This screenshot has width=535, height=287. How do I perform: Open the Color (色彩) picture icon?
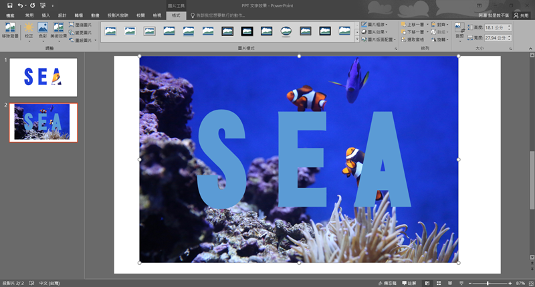point(43,28)
